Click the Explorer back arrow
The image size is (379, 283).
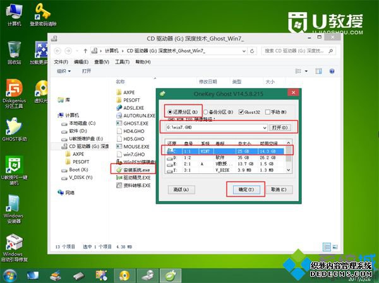pos(57,51)
